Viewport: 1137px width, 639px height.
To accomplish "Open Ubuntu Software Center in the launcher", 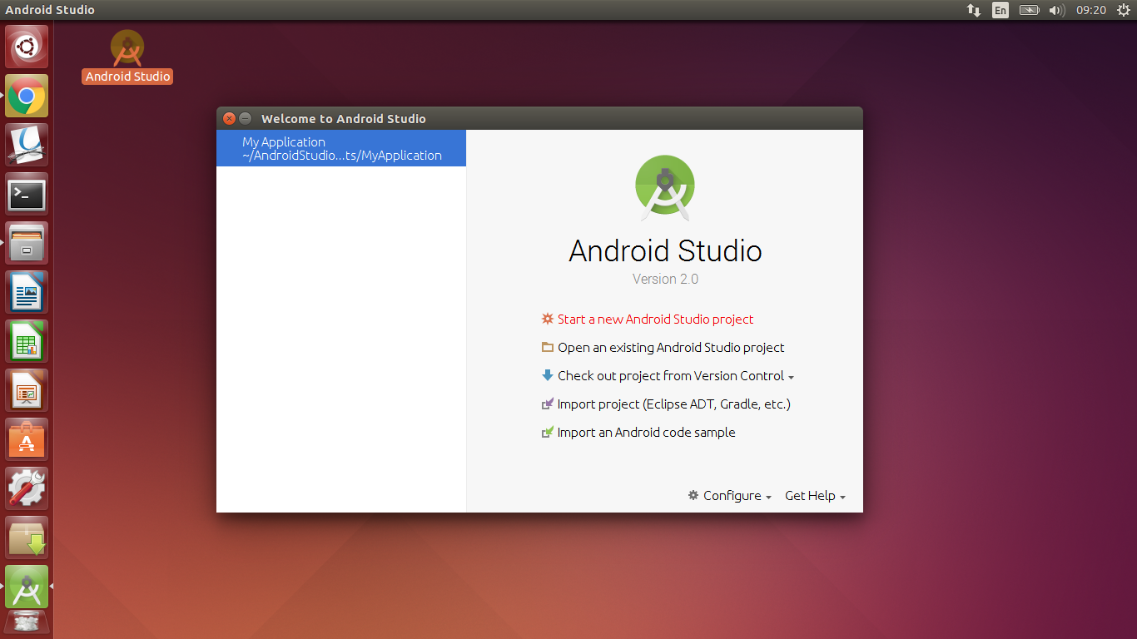I will click(x=27, y=440).
